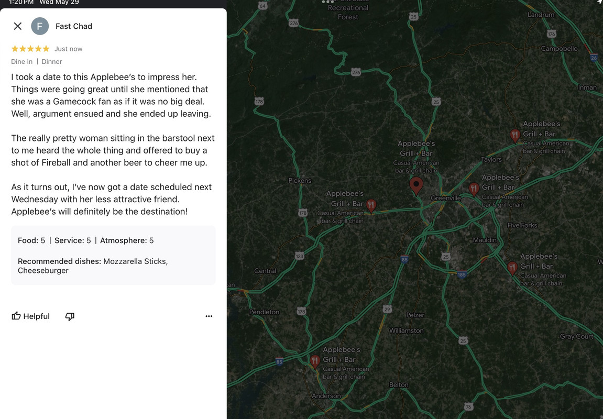Click the "Service: 5" rating
The image size is (603, 419).
tap(73, 240)
